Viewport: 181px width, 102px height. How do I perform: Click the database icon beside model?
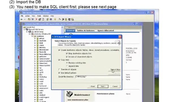[38, 81]
